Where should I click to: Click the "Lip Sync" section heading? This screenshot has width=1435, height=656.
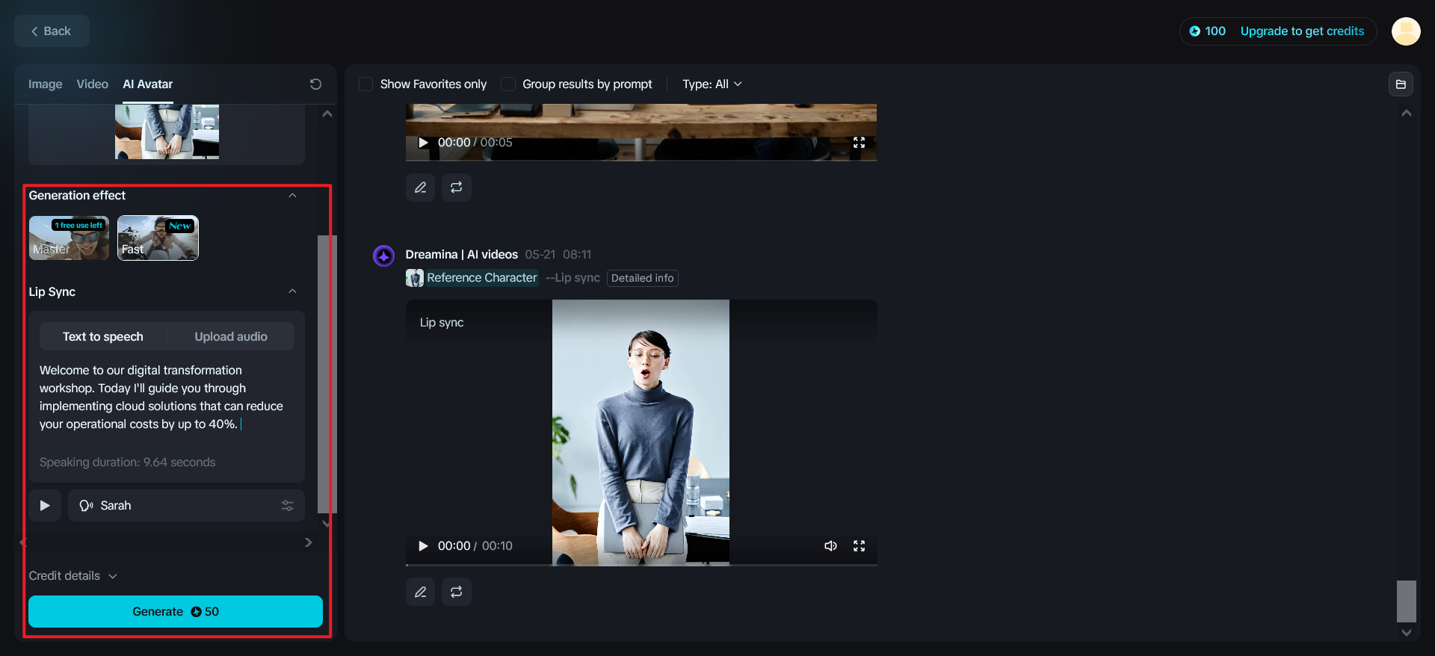[52, 291]
